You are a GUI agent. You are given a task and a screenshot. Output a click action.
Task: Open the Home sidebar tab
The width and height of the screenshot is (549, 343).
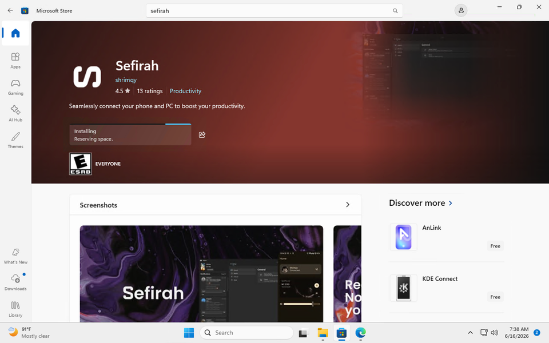pyautogui.click(x=15, y=33)
